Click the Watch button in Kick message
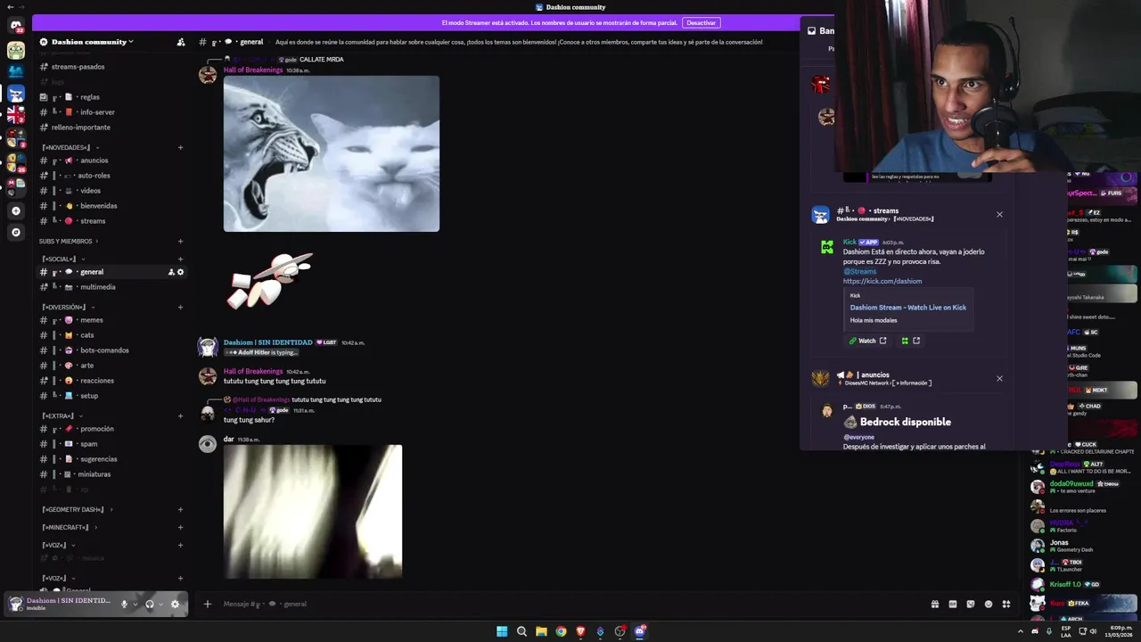This screenshot has height=642, width=1141. tap(867, 341)
